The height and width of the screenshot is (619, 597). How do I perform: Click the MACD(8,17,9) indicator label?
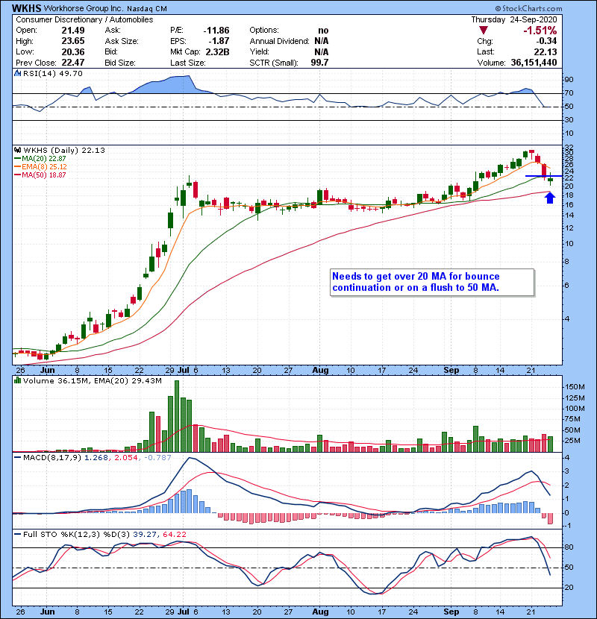click(x=52, y=458)
